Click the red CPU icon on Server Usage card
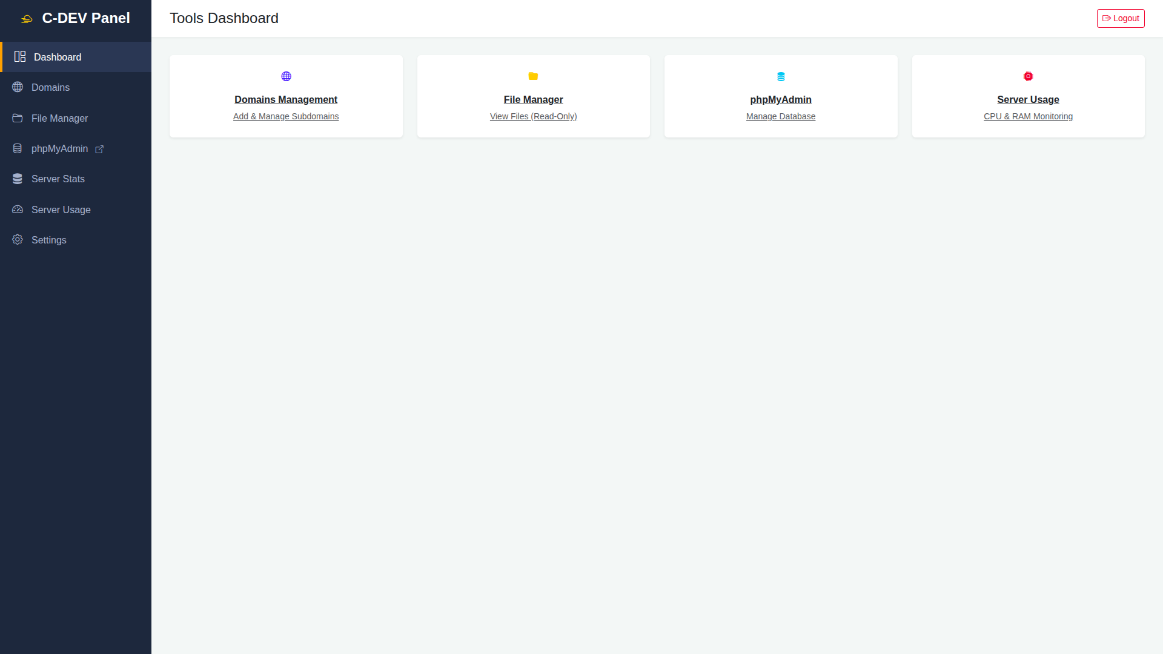 1028,76
